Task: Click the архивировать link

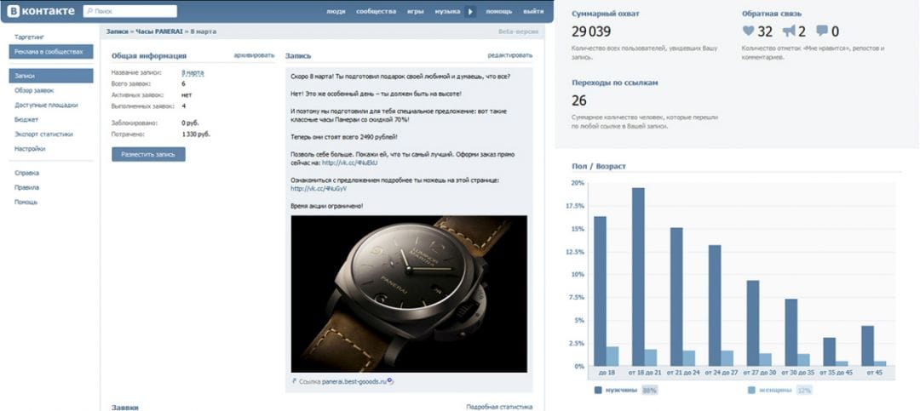Action: 254,55
